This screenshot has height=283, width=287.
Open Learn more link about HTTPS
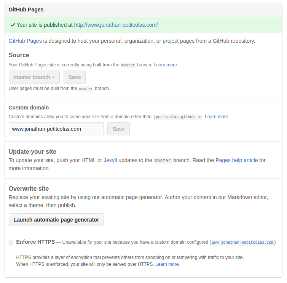pos(167,264)
